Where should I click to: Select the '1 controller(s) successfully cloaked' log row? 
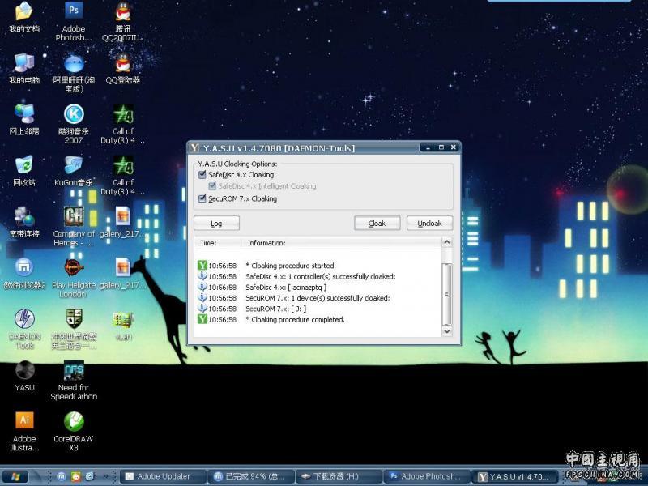click(318, 276)
